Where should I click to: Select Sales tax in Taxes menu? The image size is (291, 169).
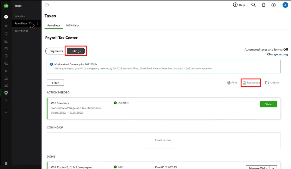pyautogui.click(x=20, y=16)
